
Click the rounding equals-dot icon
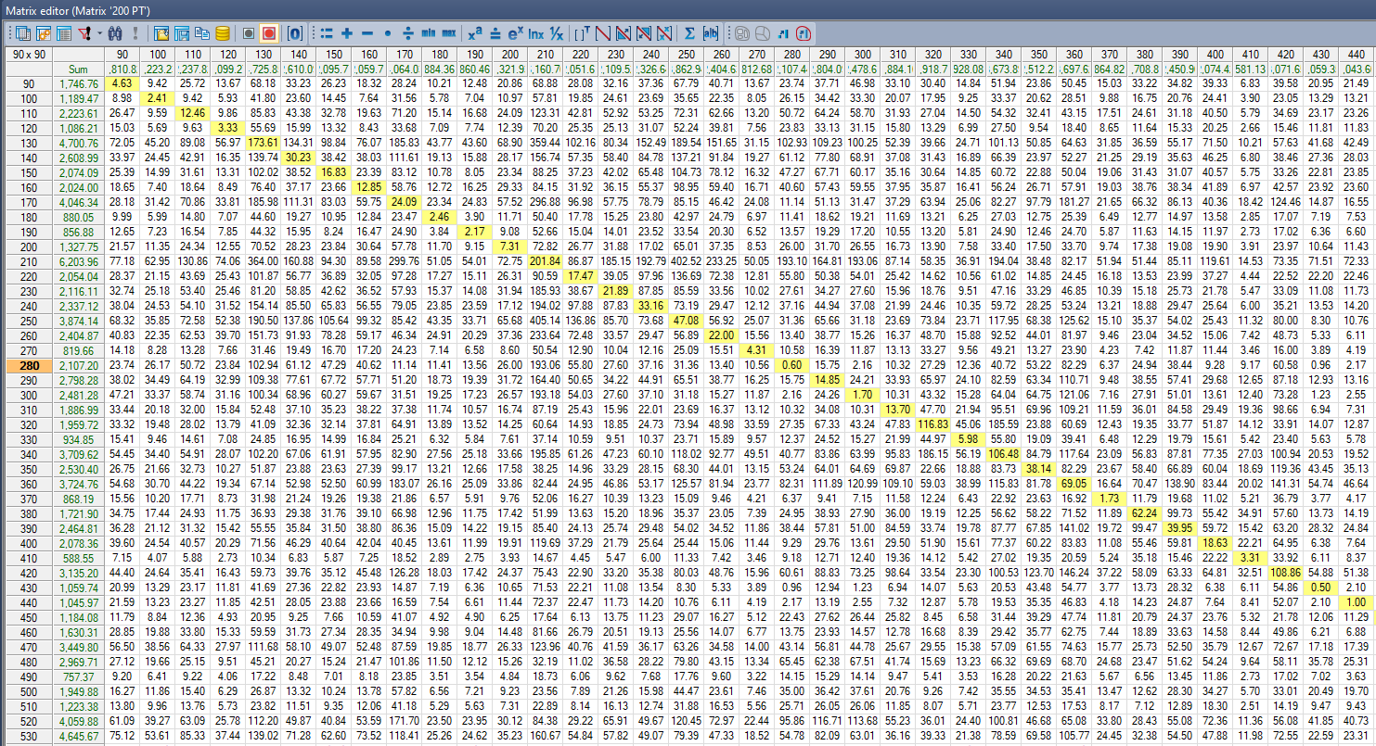point(495,33)
